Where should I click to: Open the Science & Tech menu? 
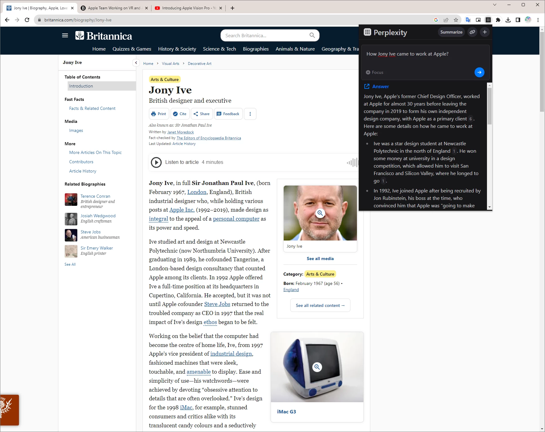pyautogui.click(x=219, y=49)
